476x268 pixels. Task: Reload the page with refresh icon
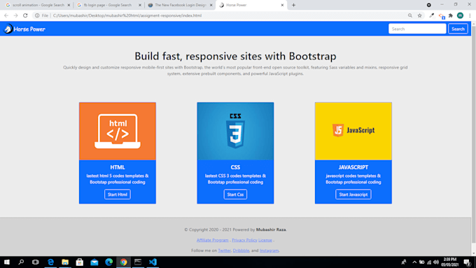[x=25, y=15]
